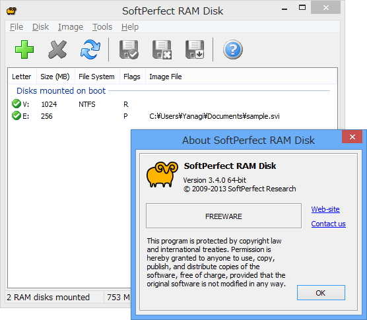
Task: Open the Tools menu
Action: (x=102, y=27)
